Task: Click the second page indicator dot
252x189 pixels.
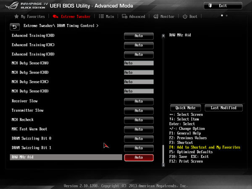Action: pyautogui.click(x=227, y=16)
